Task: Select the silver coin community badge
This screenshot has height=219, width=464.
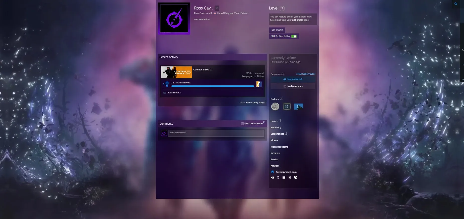Action: [x=275, y=107]
